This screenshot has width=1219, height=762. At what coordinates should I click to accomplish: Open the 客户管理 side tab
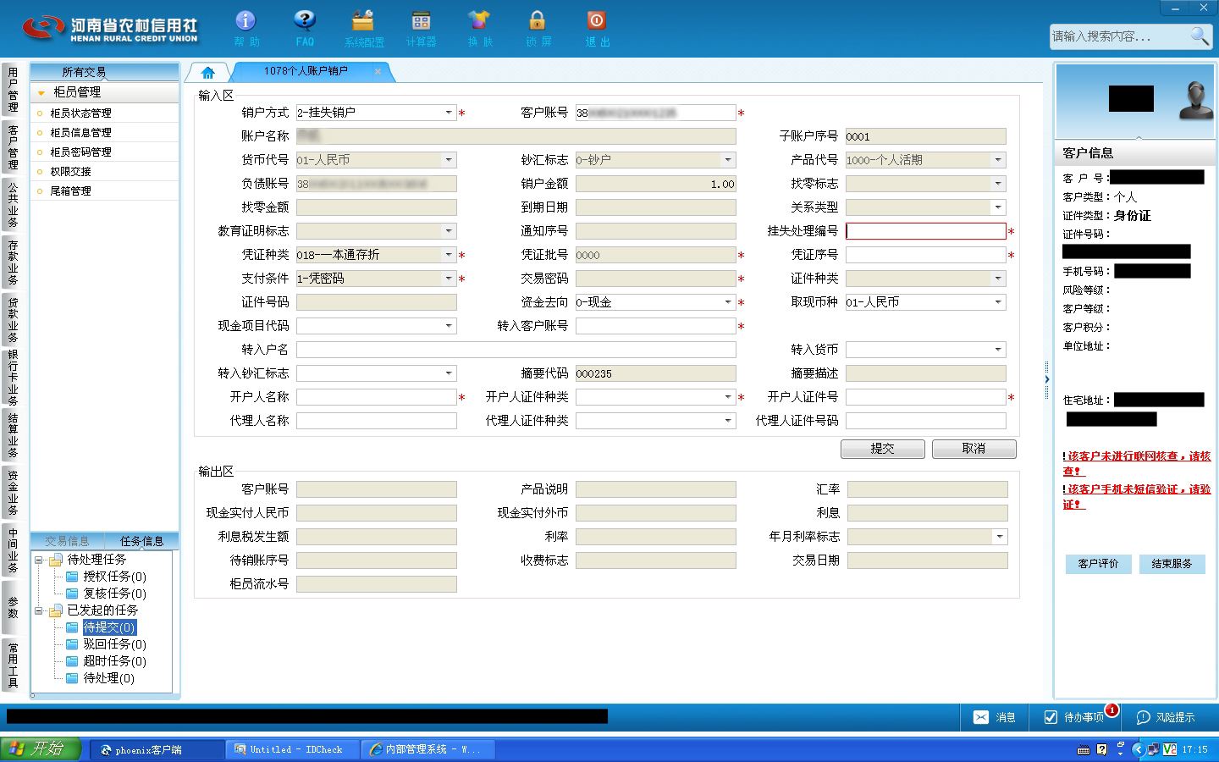click(13, 146)
